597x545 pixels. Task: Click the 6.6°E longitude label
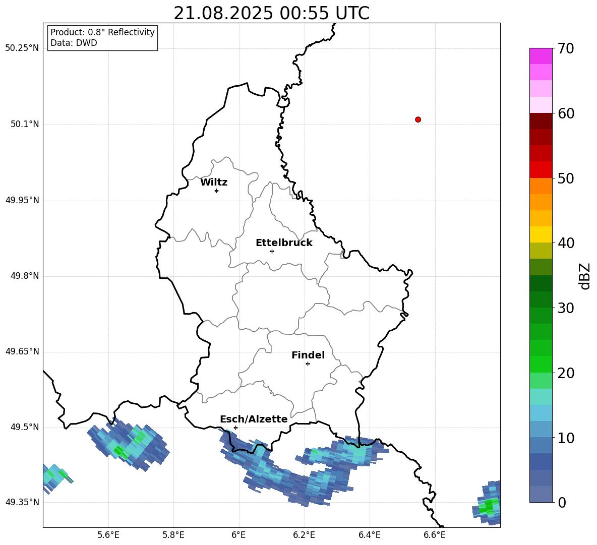(435, 535)
